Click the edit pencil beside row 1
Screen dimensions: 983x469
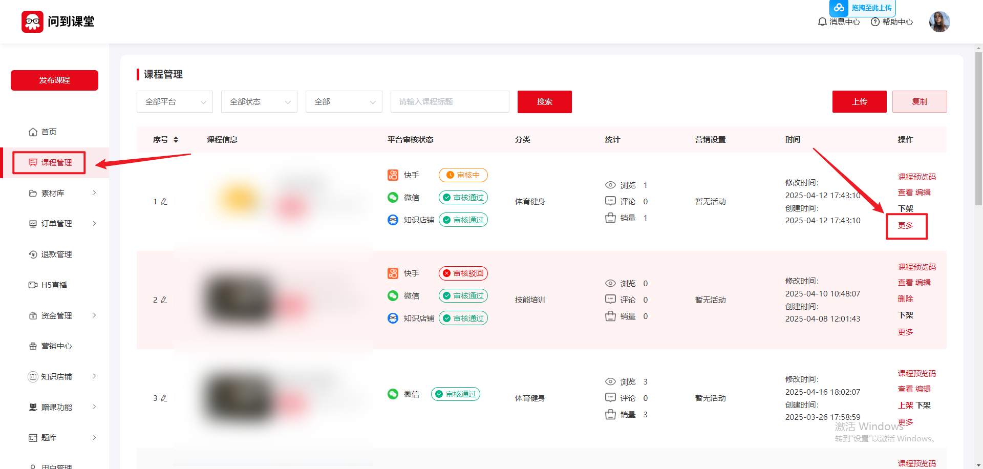[x=164, y=202]
